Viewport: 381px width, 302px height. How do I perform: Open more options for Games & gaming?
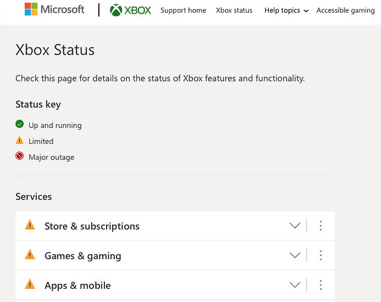[x=321, y=255]
